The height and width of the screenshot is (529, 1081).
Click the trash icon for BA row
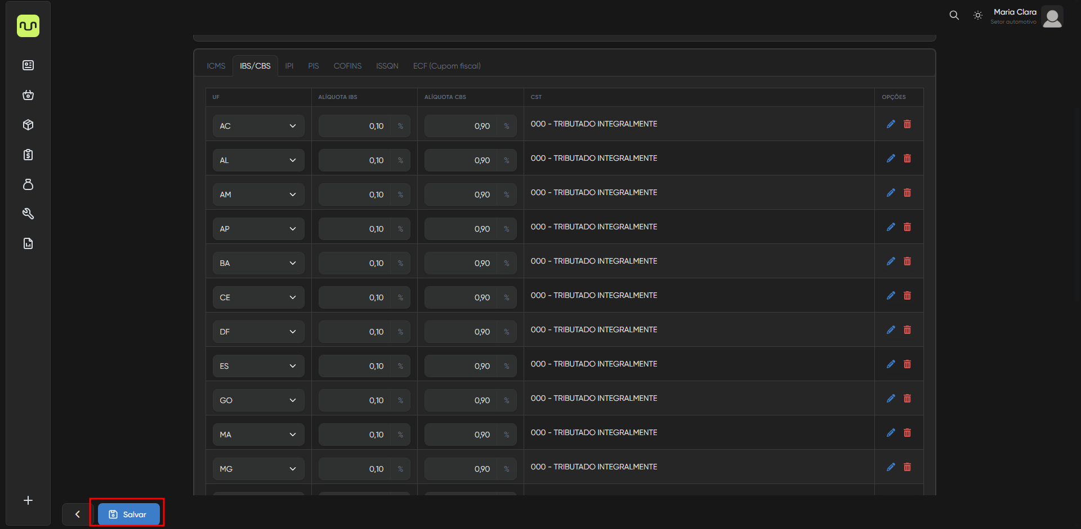click(x=907, y=261)
